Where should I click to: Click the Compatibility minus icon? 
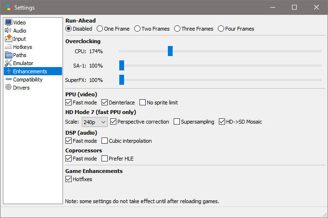(x=9, y=79)
